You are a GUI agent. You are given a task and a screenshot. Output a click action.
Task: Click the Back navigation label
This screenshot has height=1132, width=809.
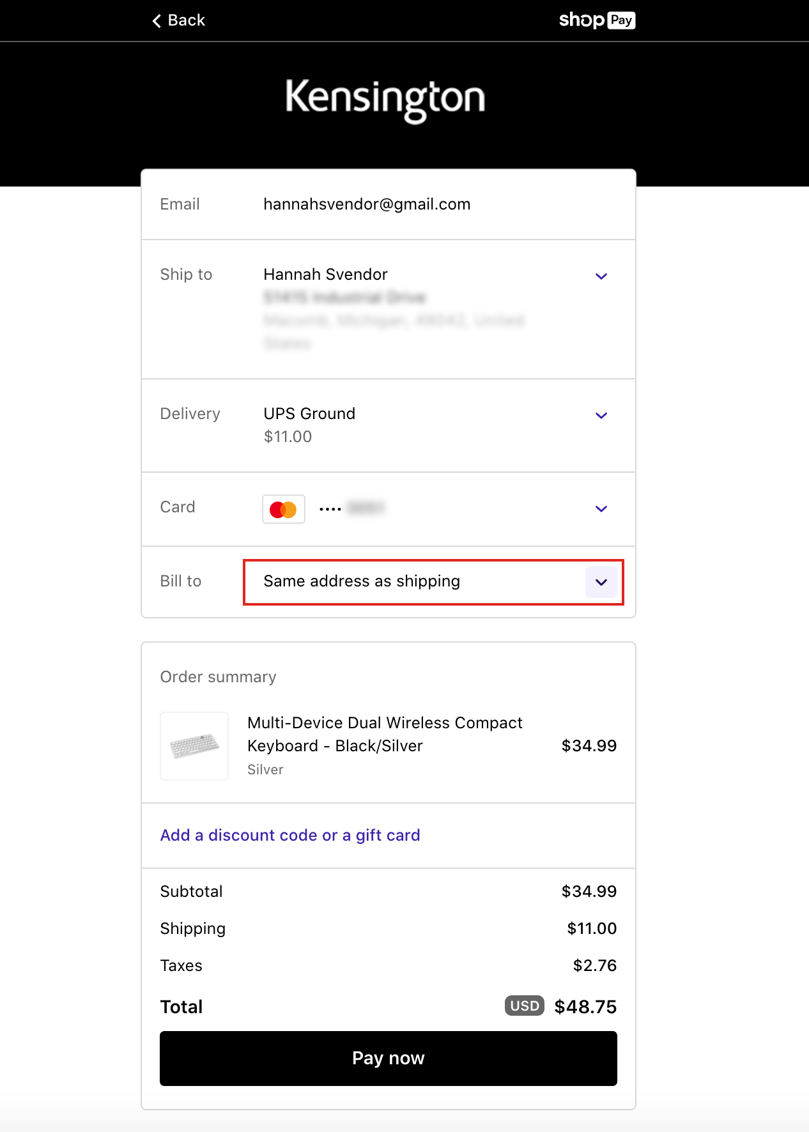186,20
